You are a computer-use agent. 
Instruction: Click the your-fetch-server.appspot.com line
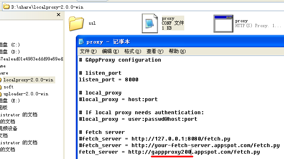pyautogui.click(x=179, y=145)
